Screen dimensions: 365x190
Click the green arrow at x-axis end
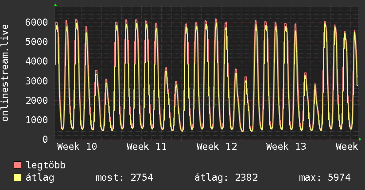coord(360,139)
